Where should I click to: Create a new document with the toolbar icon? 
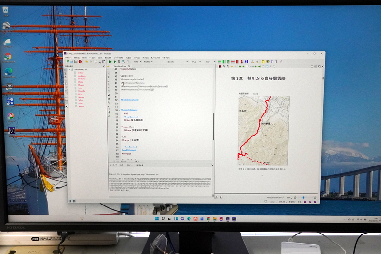tap(68, 62)
